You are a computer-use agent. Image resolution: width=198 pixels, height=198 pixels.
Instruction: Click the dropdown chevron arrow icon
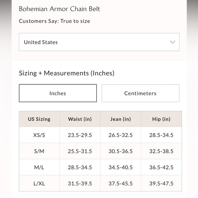(x=172, y=42)
